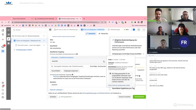The image size is (196, 110).
Task: Open the magnifier search icon in left rail
Action: coord(3,90)
